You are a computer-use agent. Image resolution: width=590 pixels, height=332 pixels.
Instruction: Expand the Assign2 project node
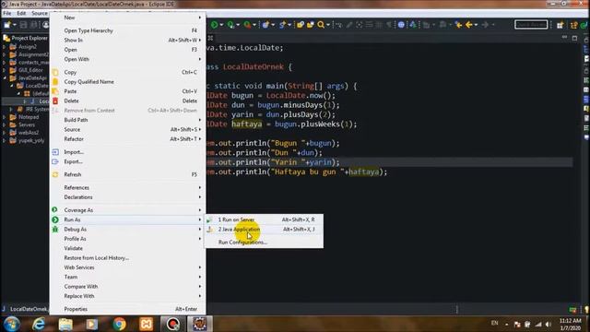tap(4, 47)
